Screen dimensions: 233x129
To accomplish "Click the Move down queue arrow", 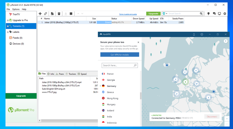I will coord(82,14).
